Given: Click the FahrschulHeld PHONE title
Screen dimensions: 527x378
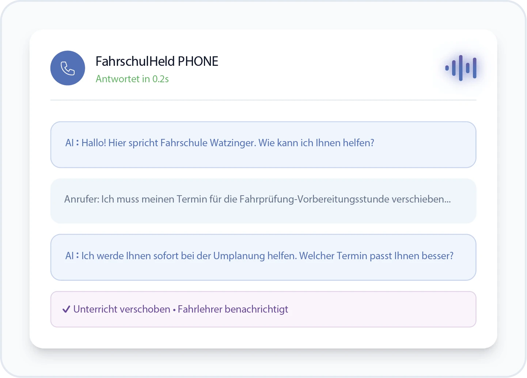Looking at the screenshot, I should 157,61.
